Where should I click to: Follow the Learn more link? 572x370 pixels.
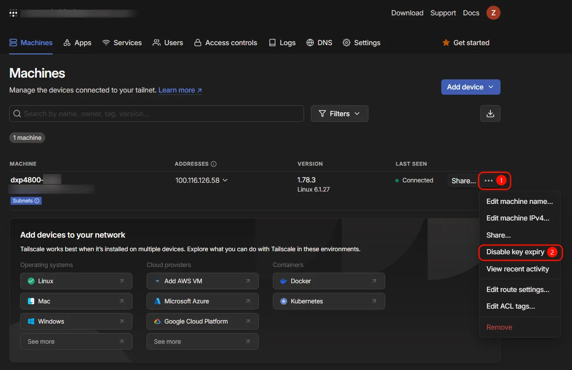click(180, 90)
